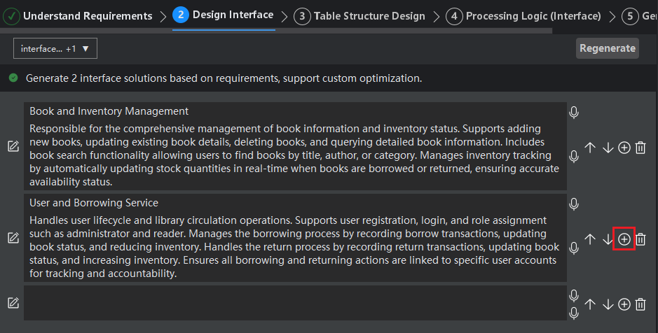This screenshot has width=658, height=333.
Task: Add row after User and Borrowing Service
Action: click(x=624, y=239)
